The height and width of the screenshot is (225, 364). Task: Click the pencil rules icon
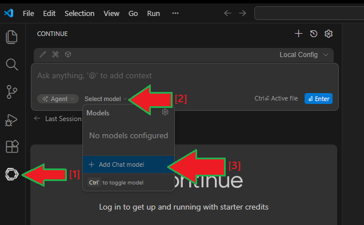point(43,54)
